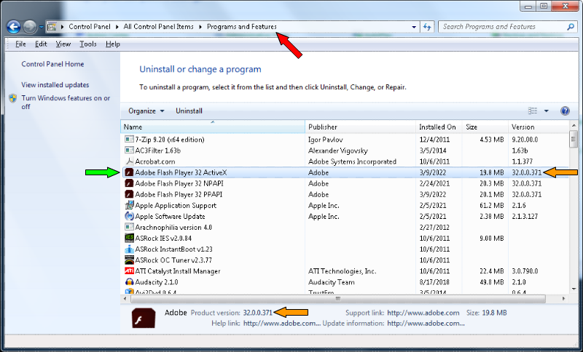
Task: Select 'ATI Technologies, Inc.' publisher cell
Action: coord(342,271)
